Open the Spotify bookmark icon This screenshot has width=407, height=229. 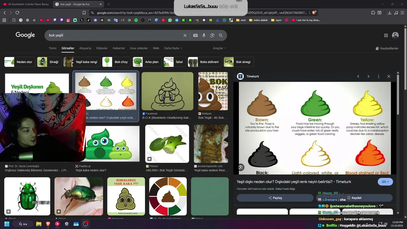(136, 20)
